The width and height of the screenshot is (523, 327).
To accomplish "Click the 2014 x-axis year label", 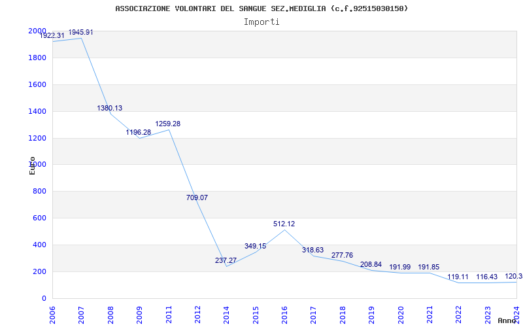I will pyautogui.click(x=226, y=315).
